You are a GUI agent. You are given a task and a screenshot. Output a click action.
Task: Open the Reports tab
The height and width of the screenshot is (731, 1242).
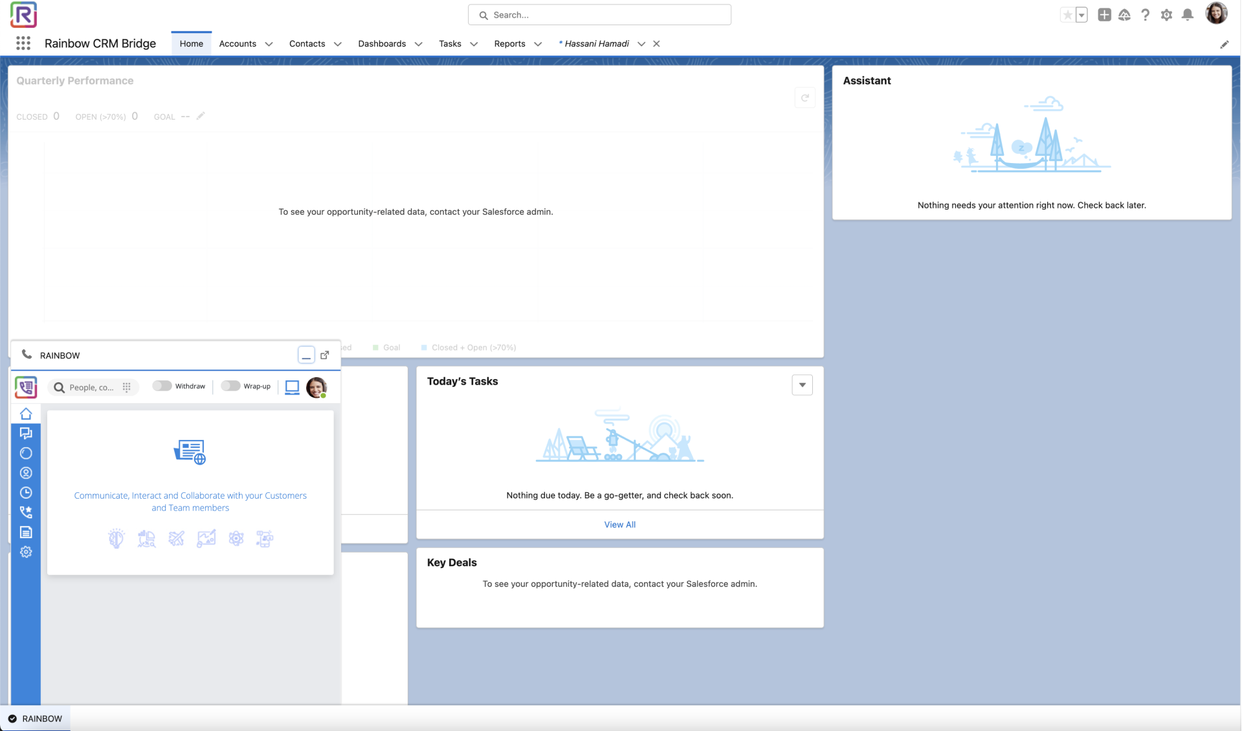click(509, 44)
